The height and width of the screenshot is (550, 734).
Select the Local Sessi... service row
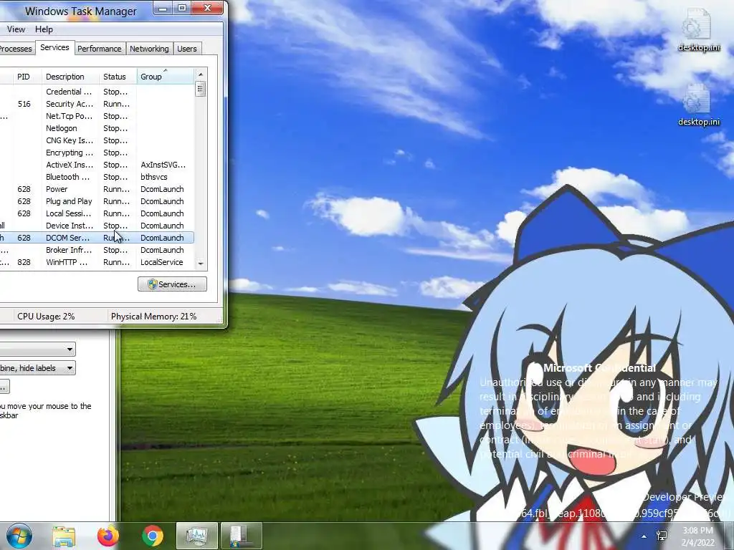[97, 213]
